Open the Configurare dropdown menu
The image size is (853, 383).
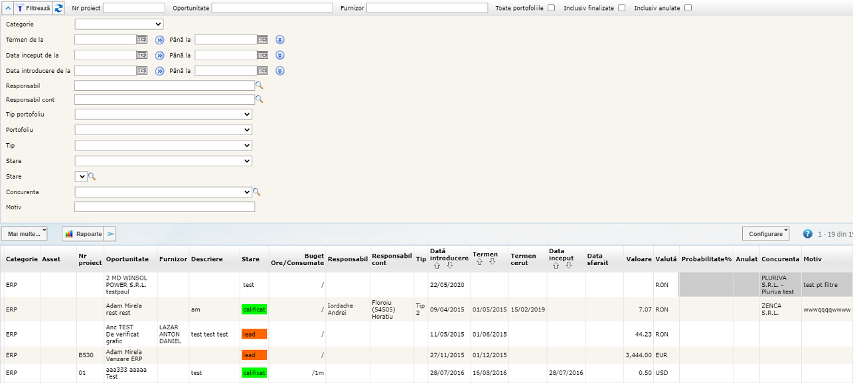[765, 234]
